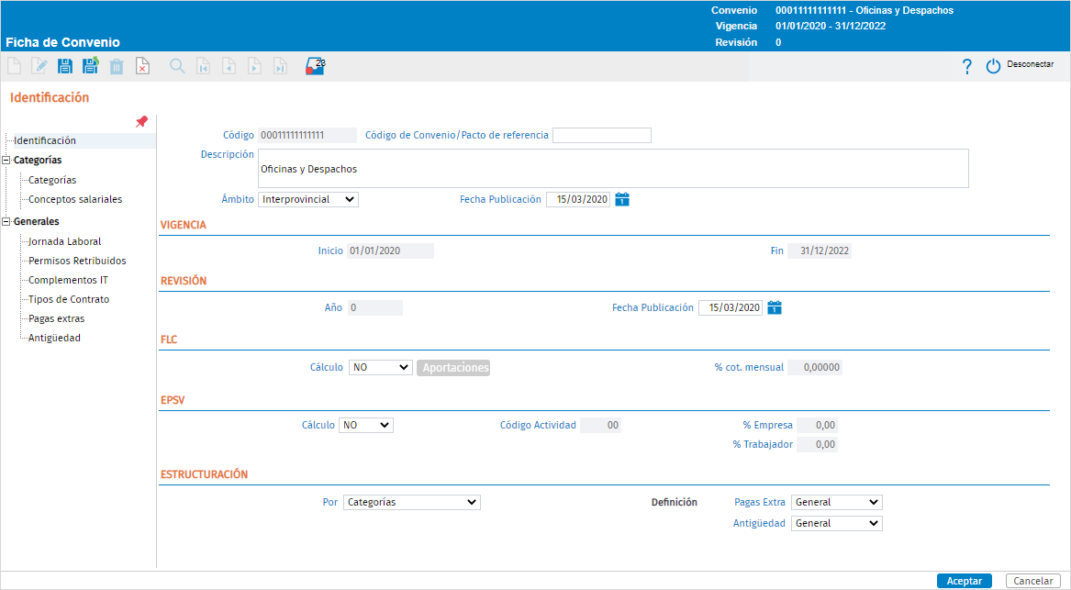Save the convenio with the floppy icon
The image size is (1071, 590).
coord(65,66)
